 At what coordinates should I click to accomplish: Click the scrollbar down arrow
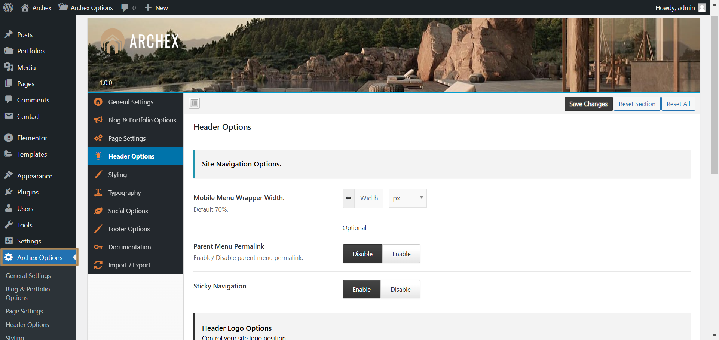[x=714, y=335]
